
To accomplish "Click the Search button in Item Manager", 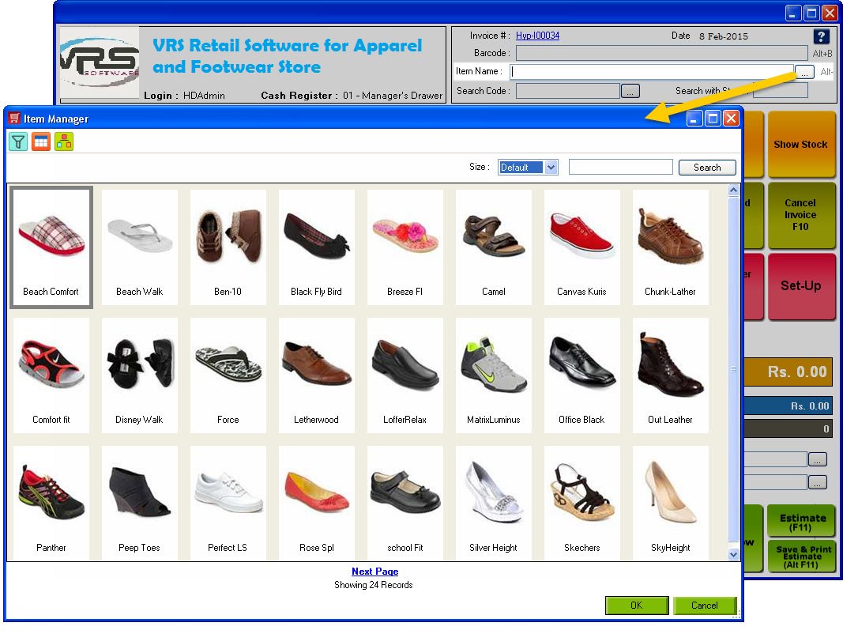I will point(707,168).
